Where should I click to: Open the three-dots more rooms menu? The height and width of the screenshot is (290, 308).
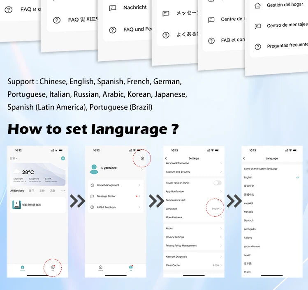point(63,191)
